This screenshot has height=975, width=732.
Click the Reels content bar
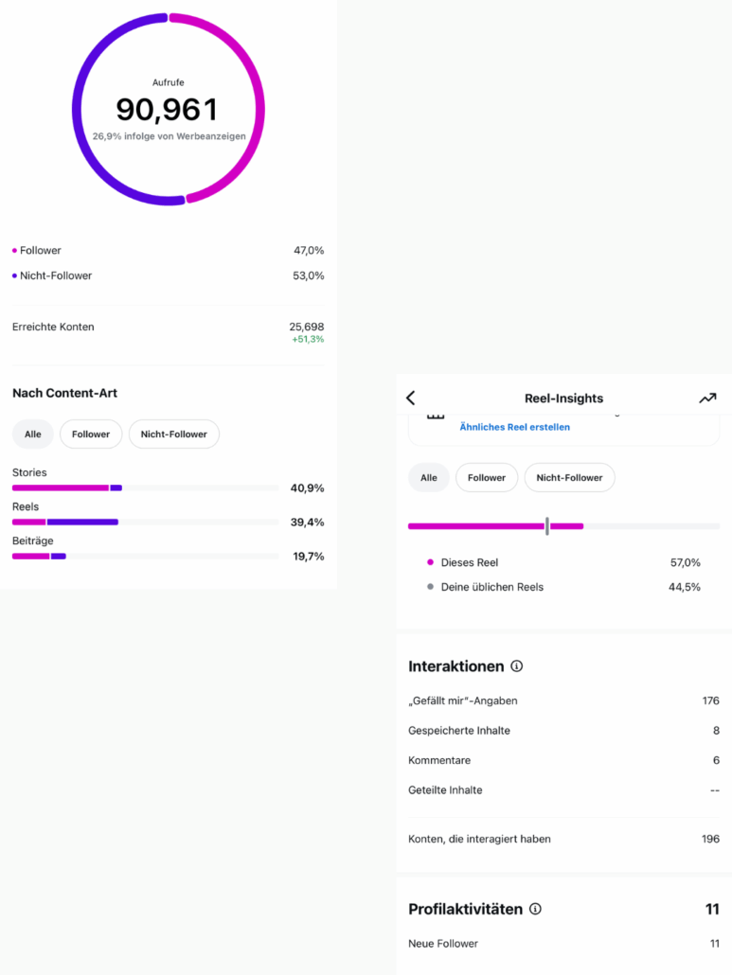pos(145,522)
